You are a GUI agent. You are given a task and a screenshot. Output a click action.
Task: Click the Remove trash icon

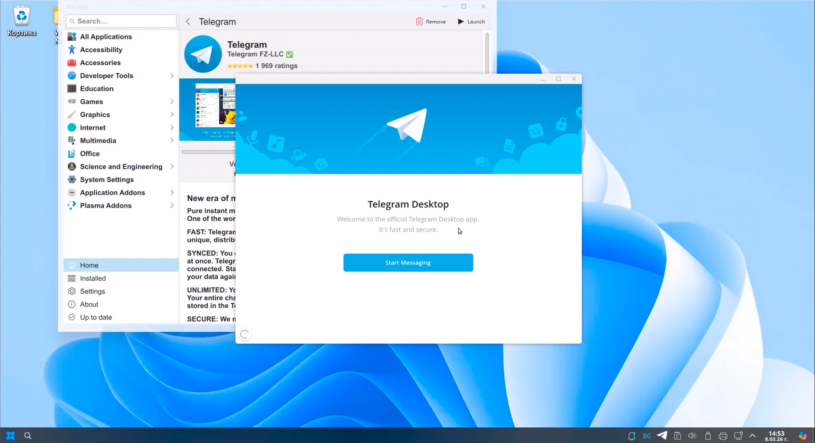click(419, 21)
